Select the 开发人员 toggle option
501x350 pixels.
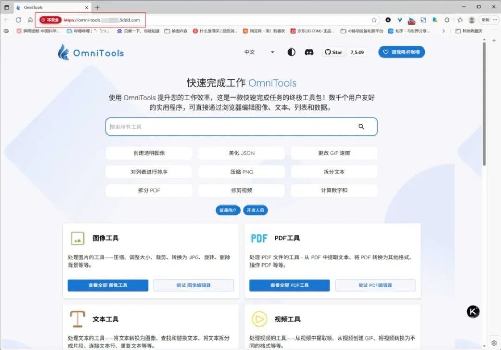pyautogui.click(x=255, y=210)
